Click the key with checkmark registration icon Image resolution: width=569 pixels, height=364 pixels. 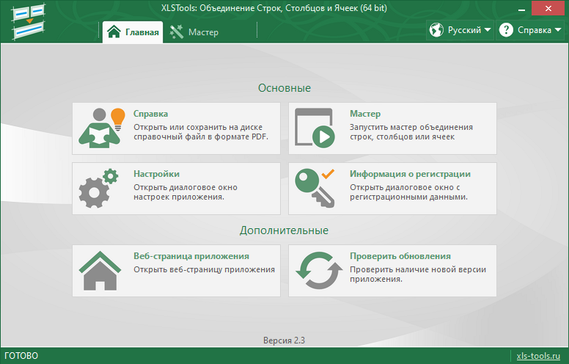click(x=315, y=188)
